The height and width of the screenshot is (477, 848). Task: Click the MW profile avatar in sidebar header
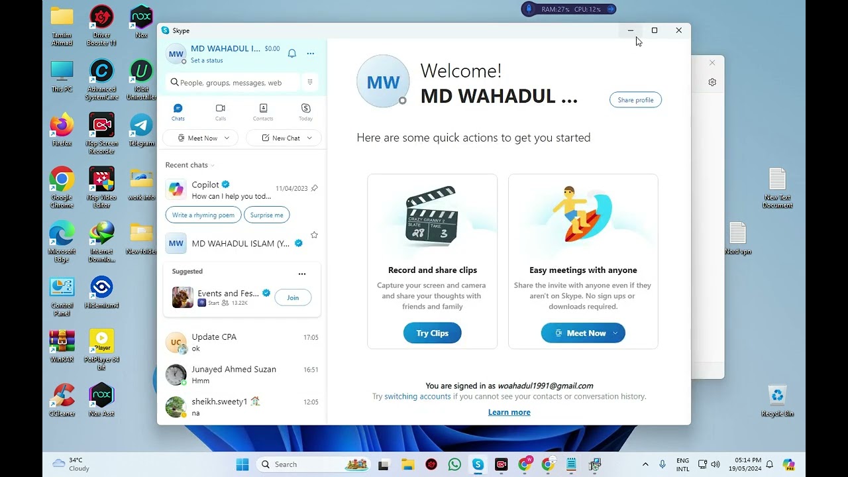pyautogui.click(x=176, y=54)
